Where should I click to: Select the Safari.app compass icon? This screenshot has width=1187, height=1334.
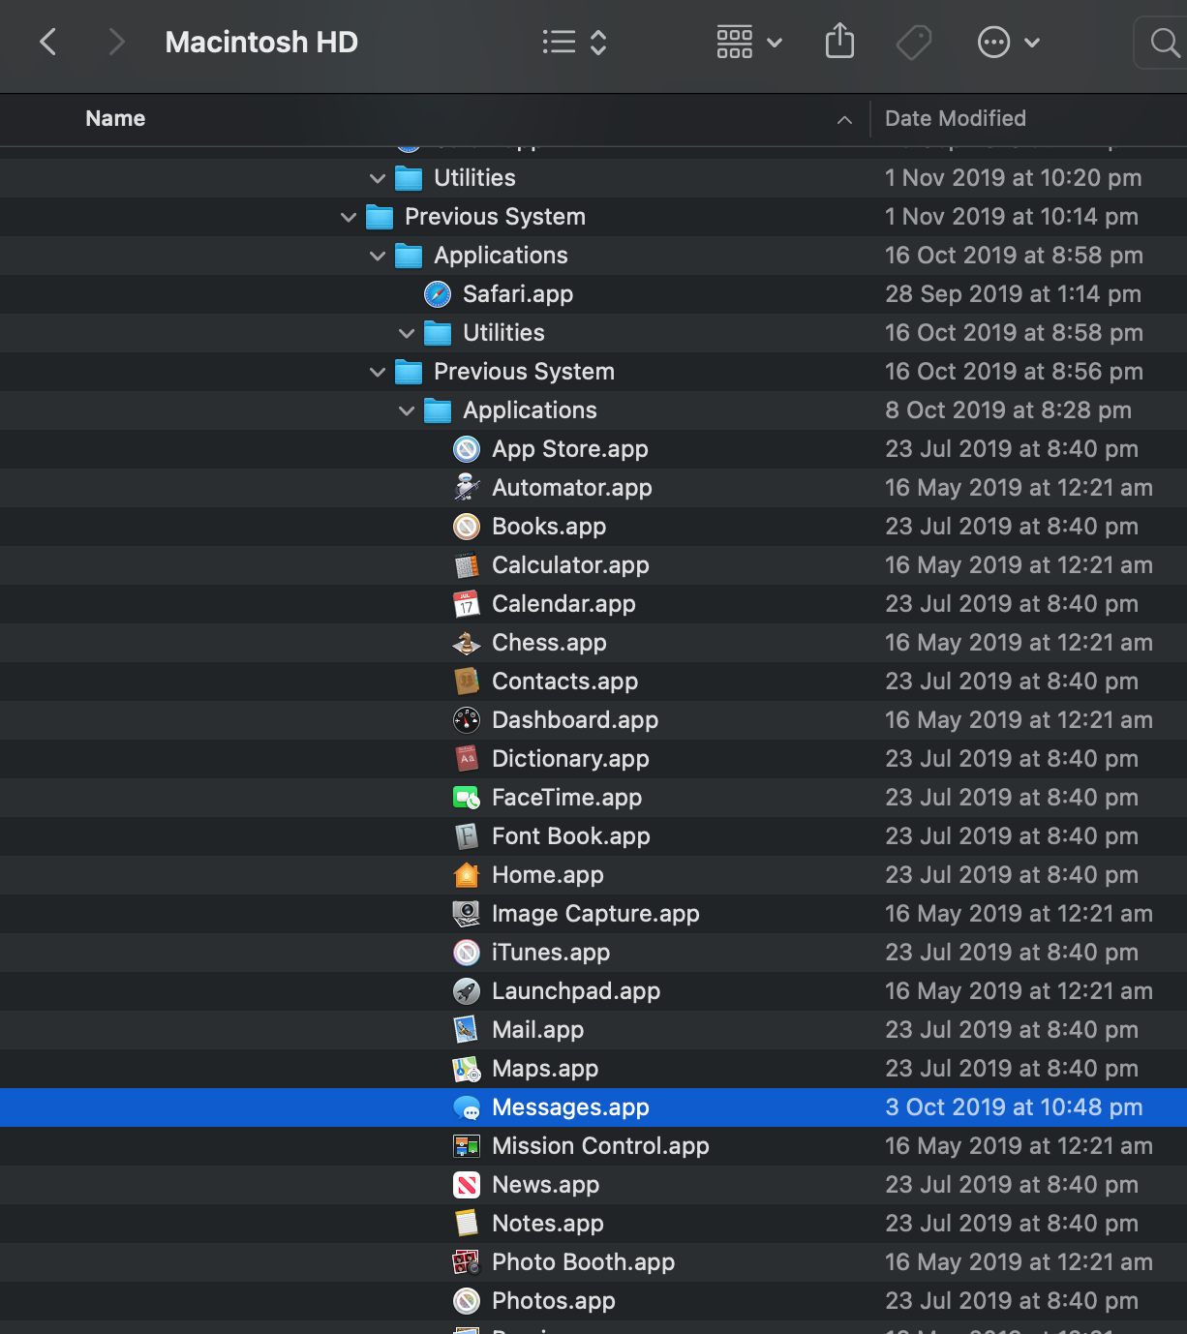(x=438, y=294)
